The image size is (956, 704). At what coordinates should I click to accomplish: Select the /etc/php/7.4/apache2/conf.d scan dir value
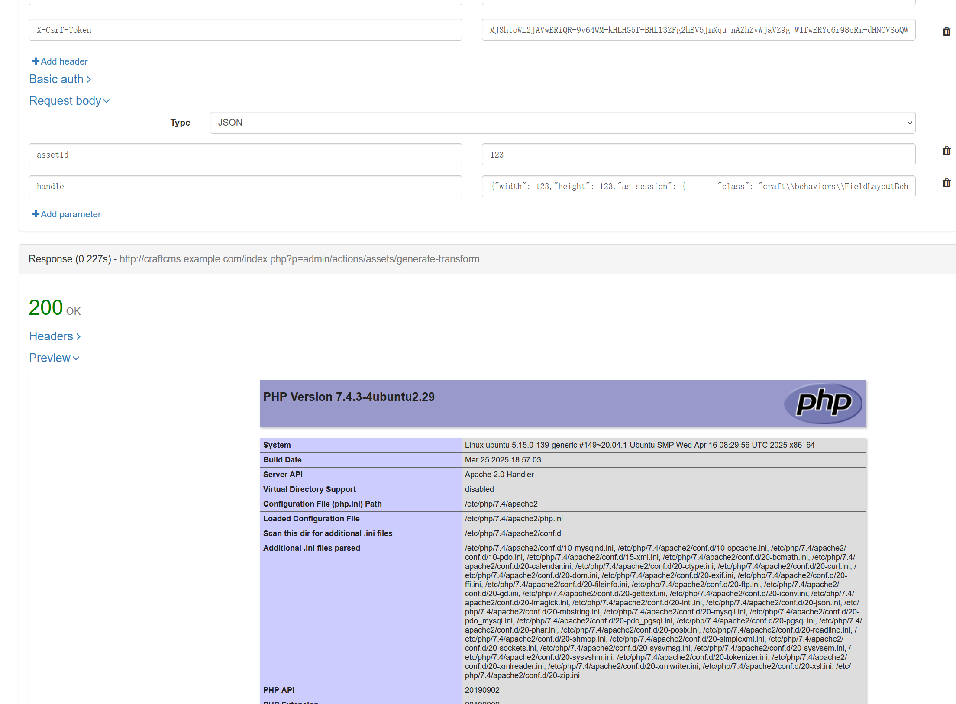tap(513, 533)
